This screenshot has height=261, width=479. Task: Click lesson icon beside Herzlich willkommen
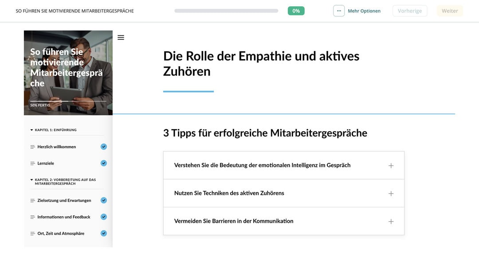(32, 147)
